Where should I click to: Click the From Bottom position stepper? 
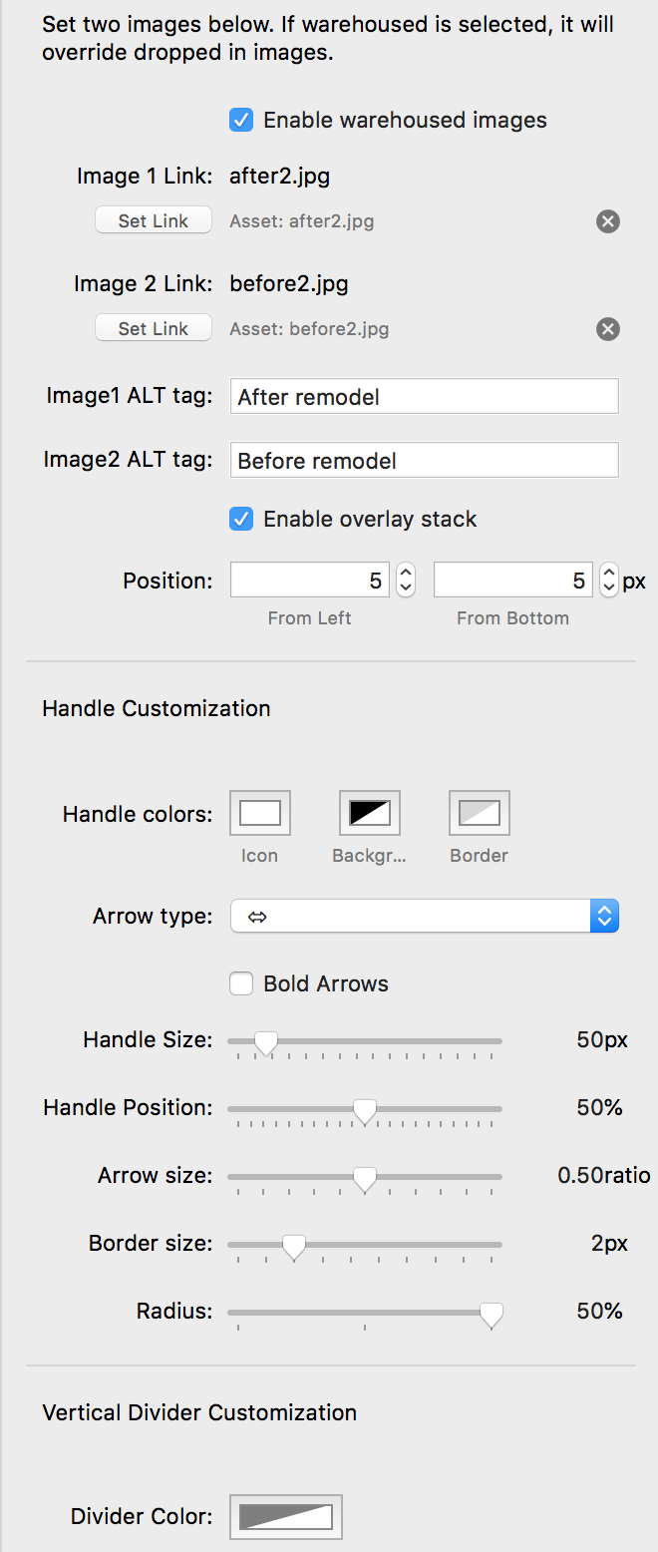click(609, 580)
